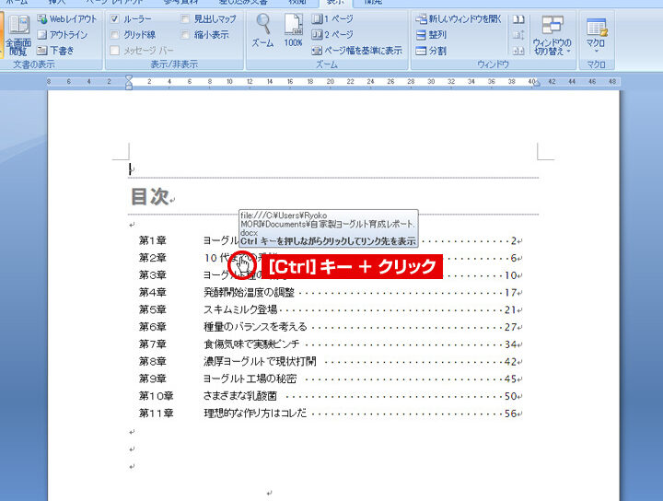Enable the Thumbnails checkbox

click(x=186, y=34)
